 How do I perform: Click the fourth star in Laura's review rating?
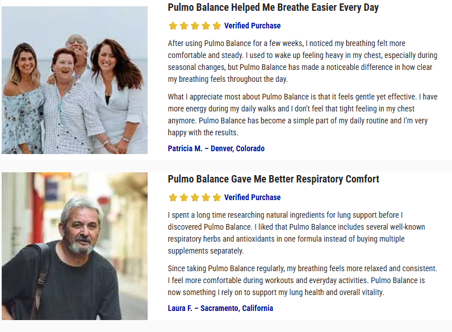click(x=206, y=197)
